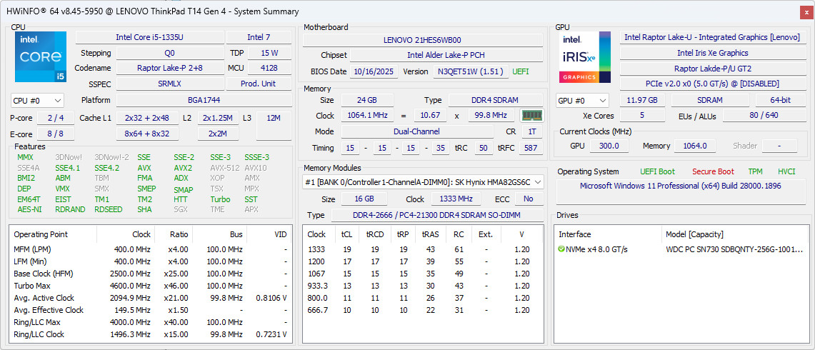Click the tRAS column header
815x350 pixels.
click(431, 234)
